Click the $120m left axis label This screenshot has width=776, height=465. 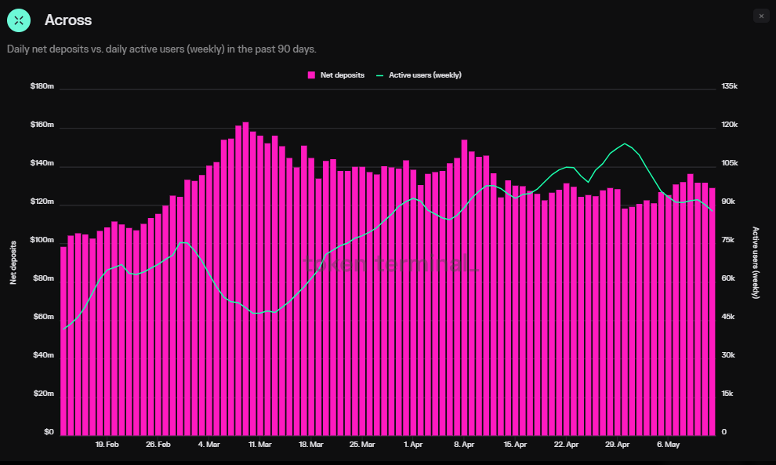click(42, 202)
